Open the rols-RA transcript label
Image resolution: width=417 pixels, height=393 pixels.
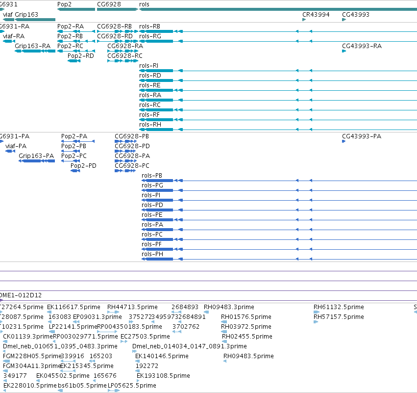pos(150,95)
